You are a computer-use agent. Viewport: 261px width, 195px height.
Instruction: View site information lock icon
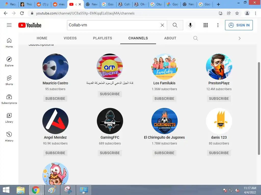pyautogui.click(x=32, y=13)
